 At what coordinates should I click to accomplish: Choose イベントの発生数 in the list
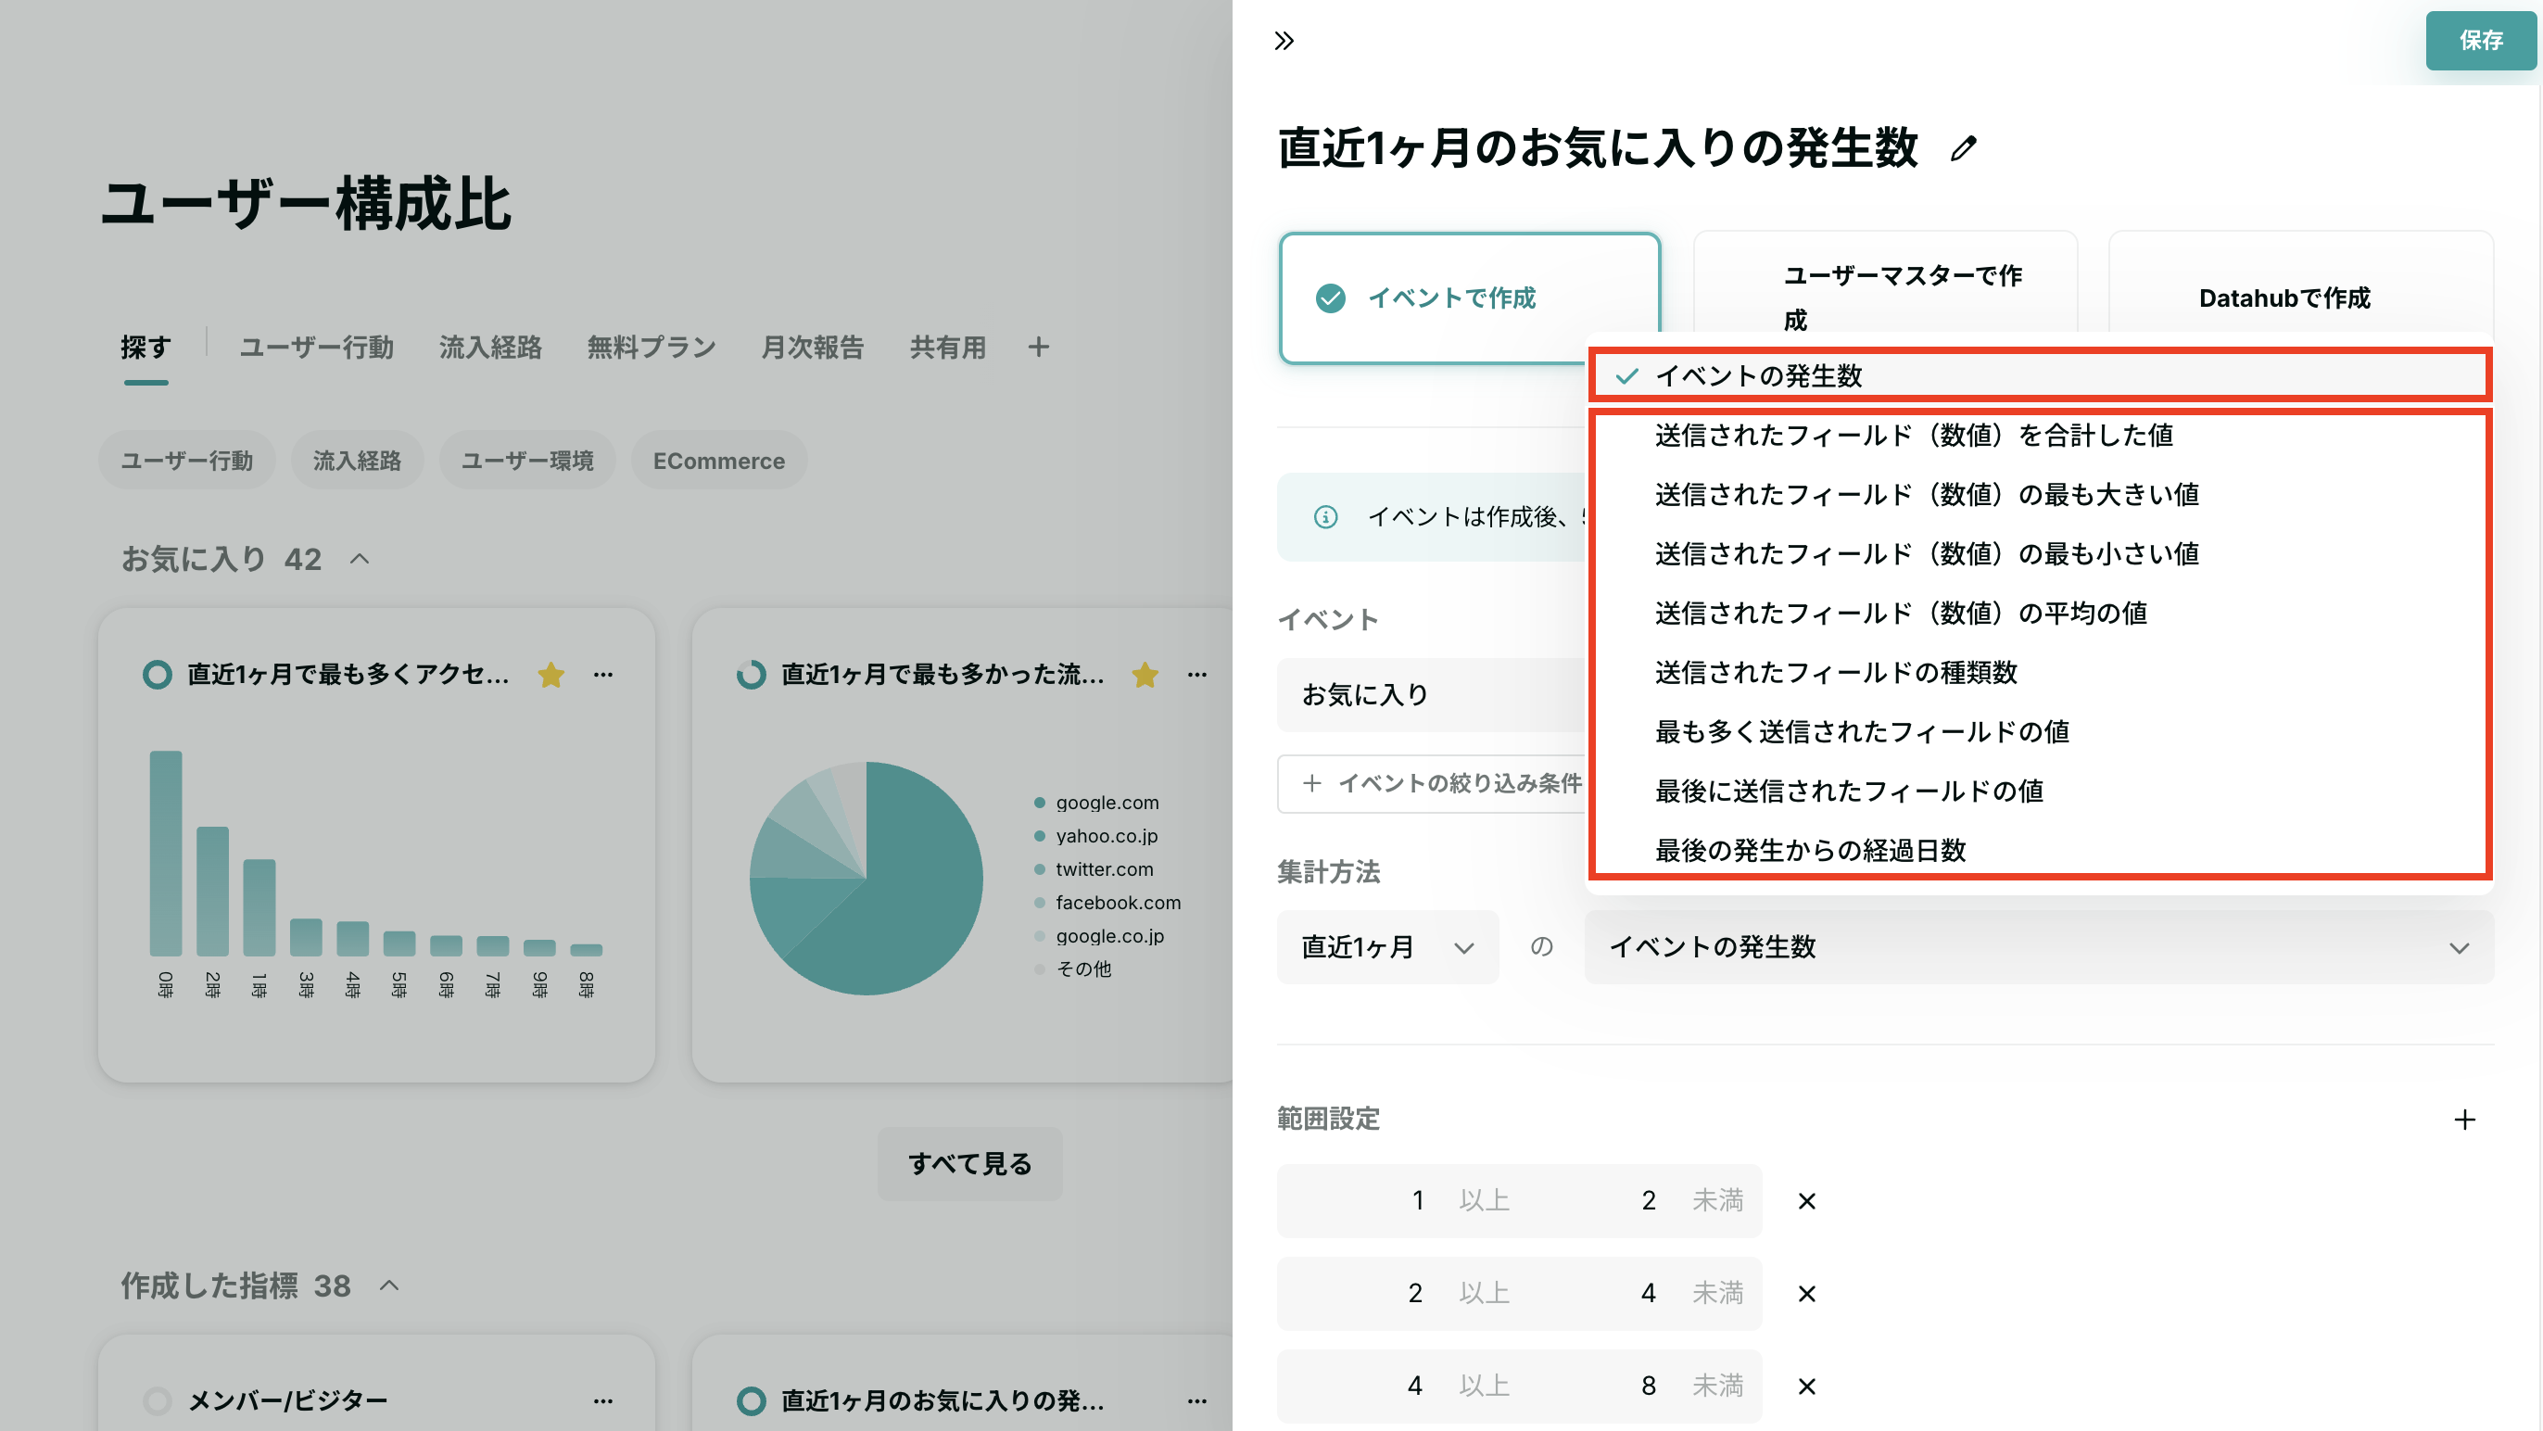click(2039, 375)
